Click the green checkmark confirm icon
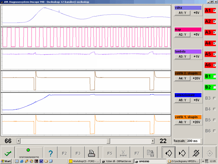Image resolution: width=218 pixels, height=164 pixels. pyautogui.click(x=8, y=153)
